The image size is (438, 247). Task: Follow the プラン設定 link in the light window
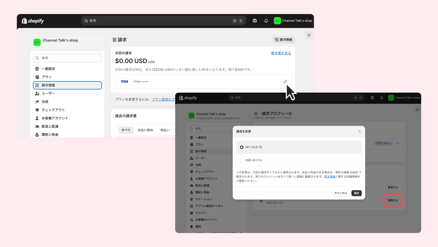point(163,99)
